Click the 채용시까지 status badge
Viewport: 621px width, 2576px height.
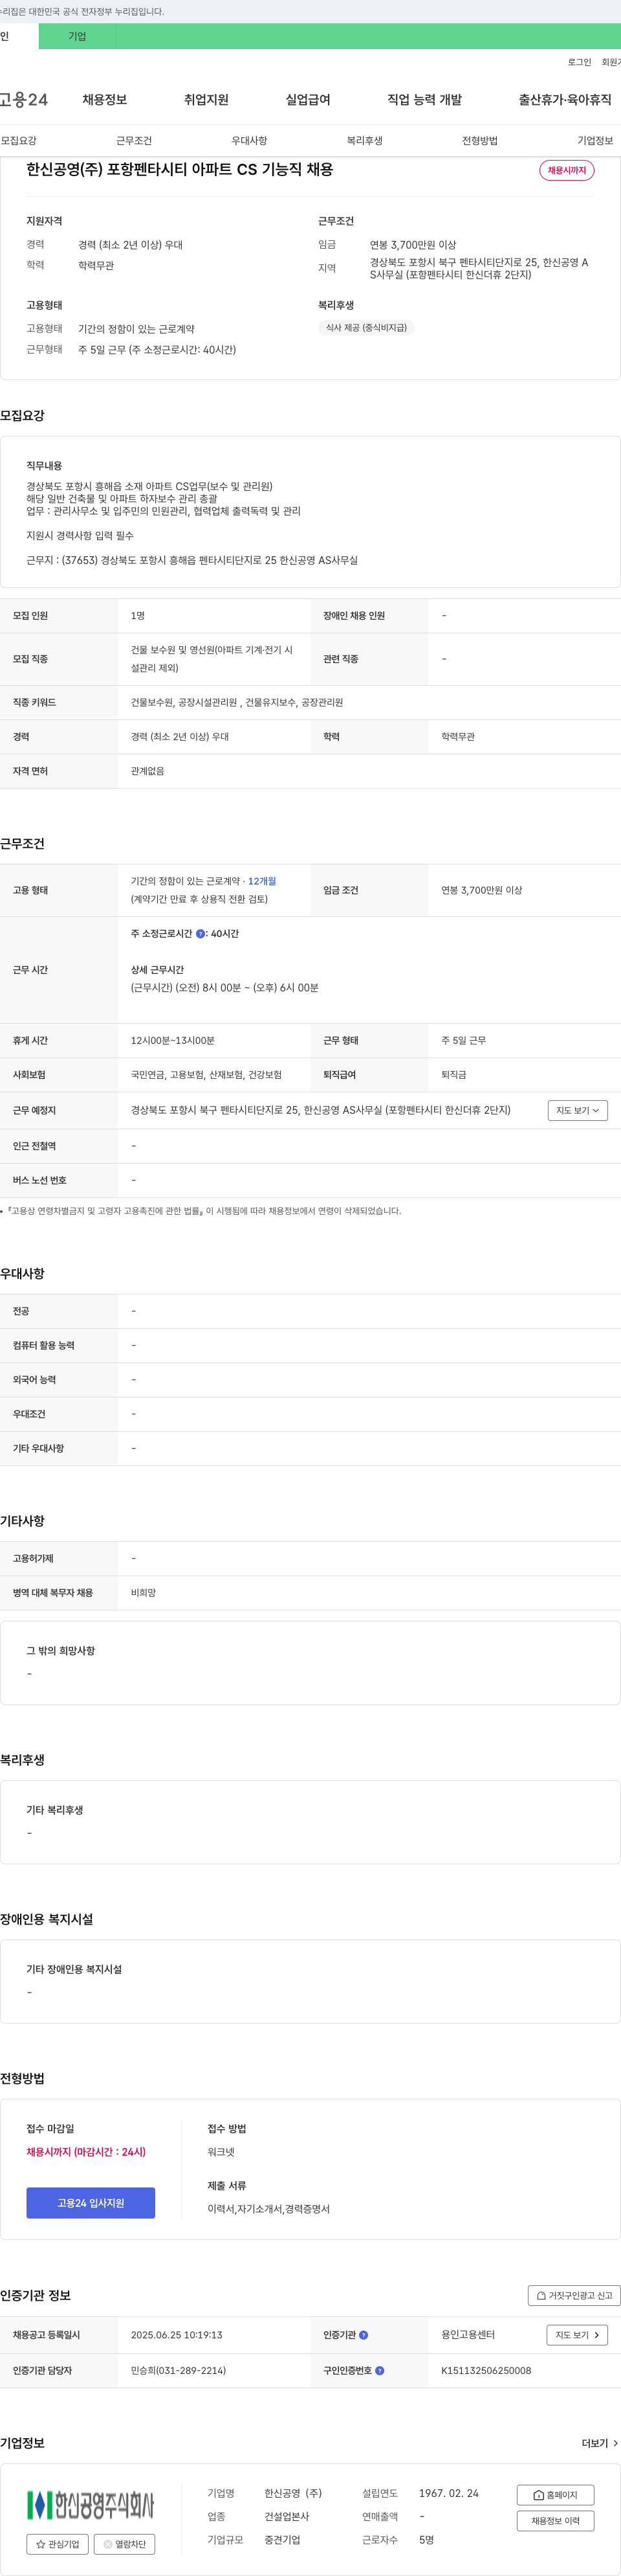tap(567, 171)
